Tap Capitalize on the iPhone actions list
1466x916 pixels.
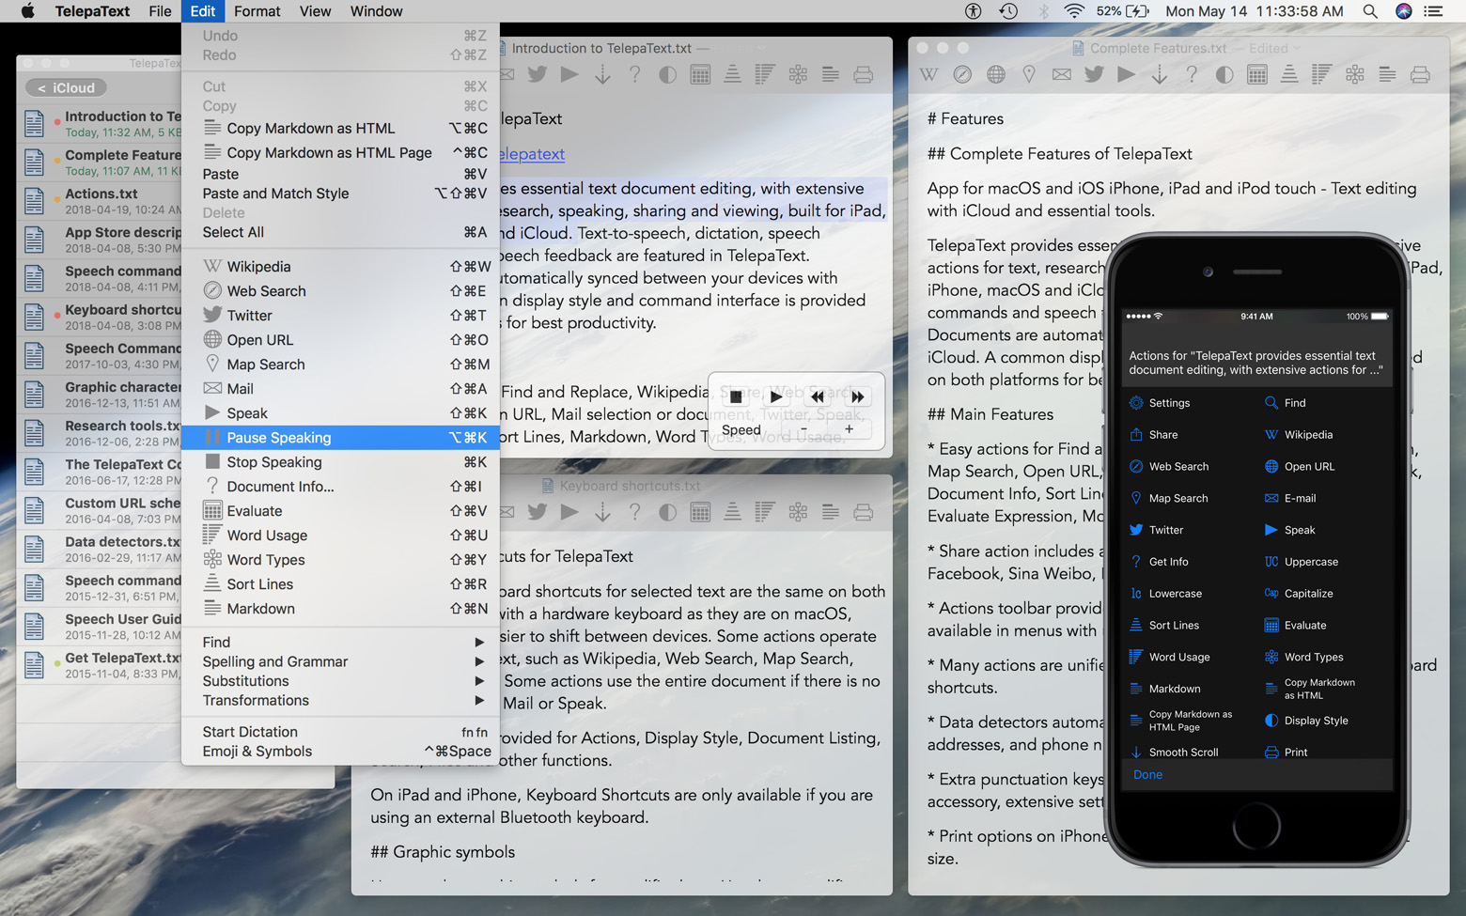pos(1299,594)
